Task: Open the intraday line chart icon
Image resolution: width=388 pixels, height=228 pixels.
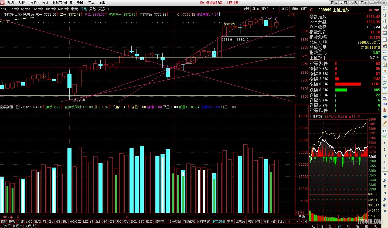Action: pyautogui.click(x=385, y=40)
